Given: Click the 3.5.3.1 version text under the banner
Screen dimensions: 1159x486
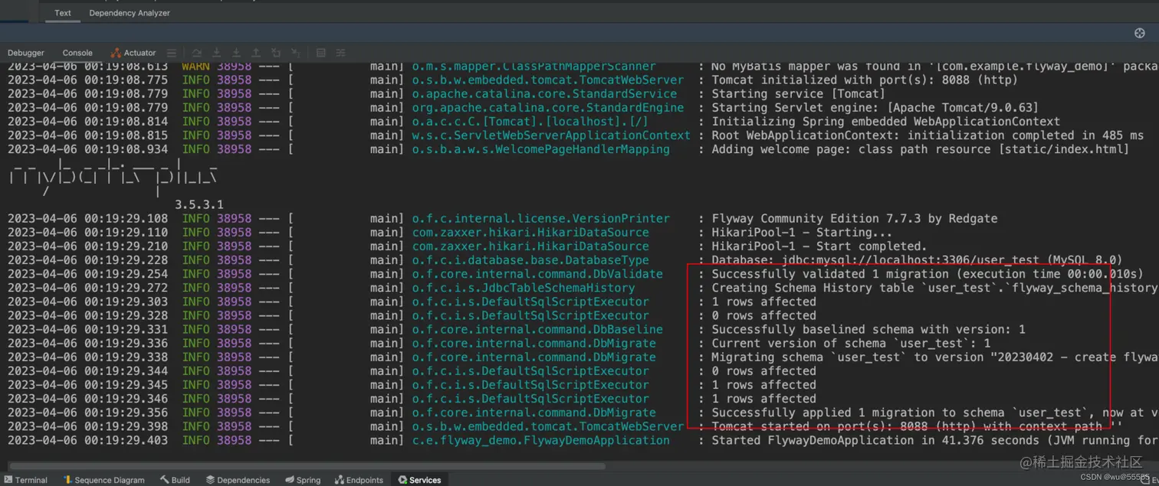Looking at the screenshot, I should 199,205.
